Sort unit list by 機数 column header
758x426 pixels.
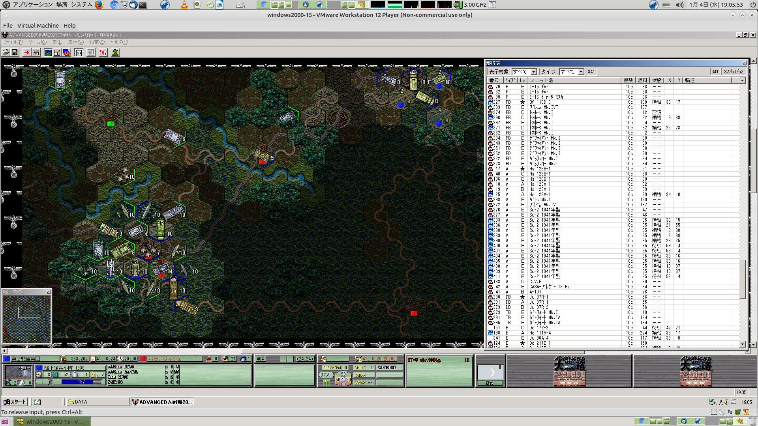click(x=629, y=80)
